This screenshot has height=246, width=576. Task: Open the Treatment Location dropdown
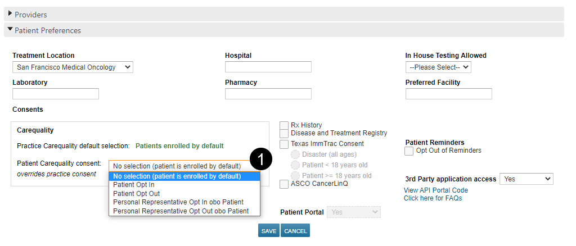coord(73,67)
